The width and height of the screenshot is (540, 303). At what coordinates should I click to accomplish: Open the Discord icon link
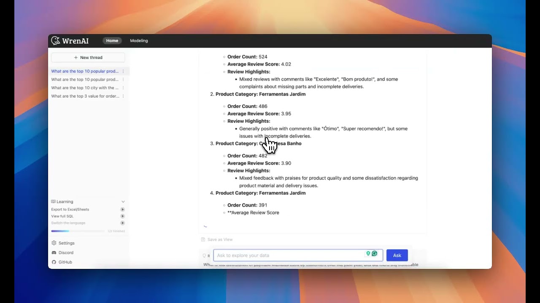[54, 252]
